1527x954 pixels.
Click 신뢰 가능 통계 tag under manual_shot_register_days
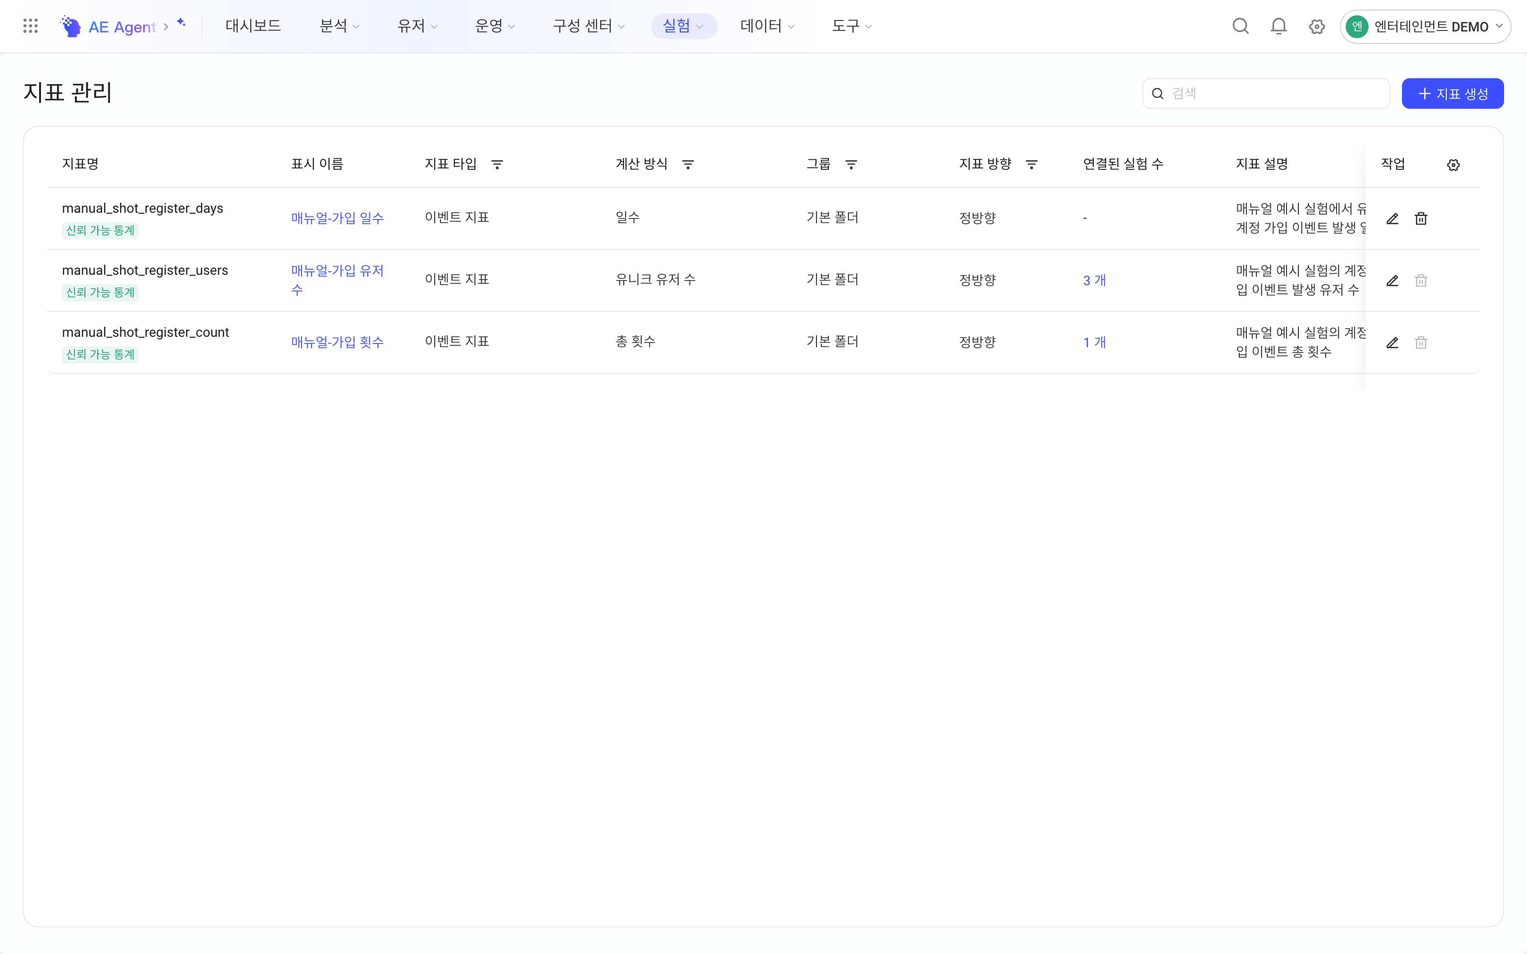point(100,230)
